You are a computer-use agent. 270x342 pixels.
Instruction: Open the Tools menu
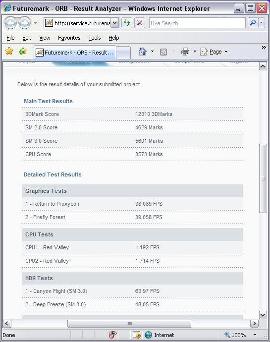point(95,38)
